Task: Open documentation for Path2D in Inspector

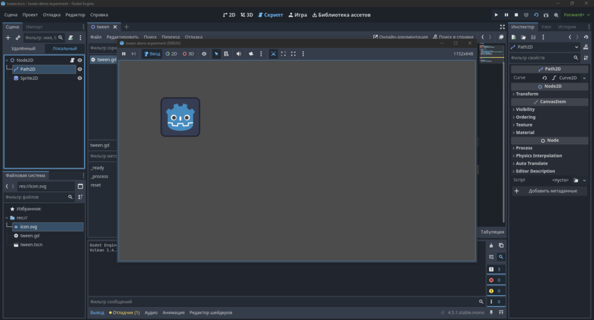Action: (586, 47)
